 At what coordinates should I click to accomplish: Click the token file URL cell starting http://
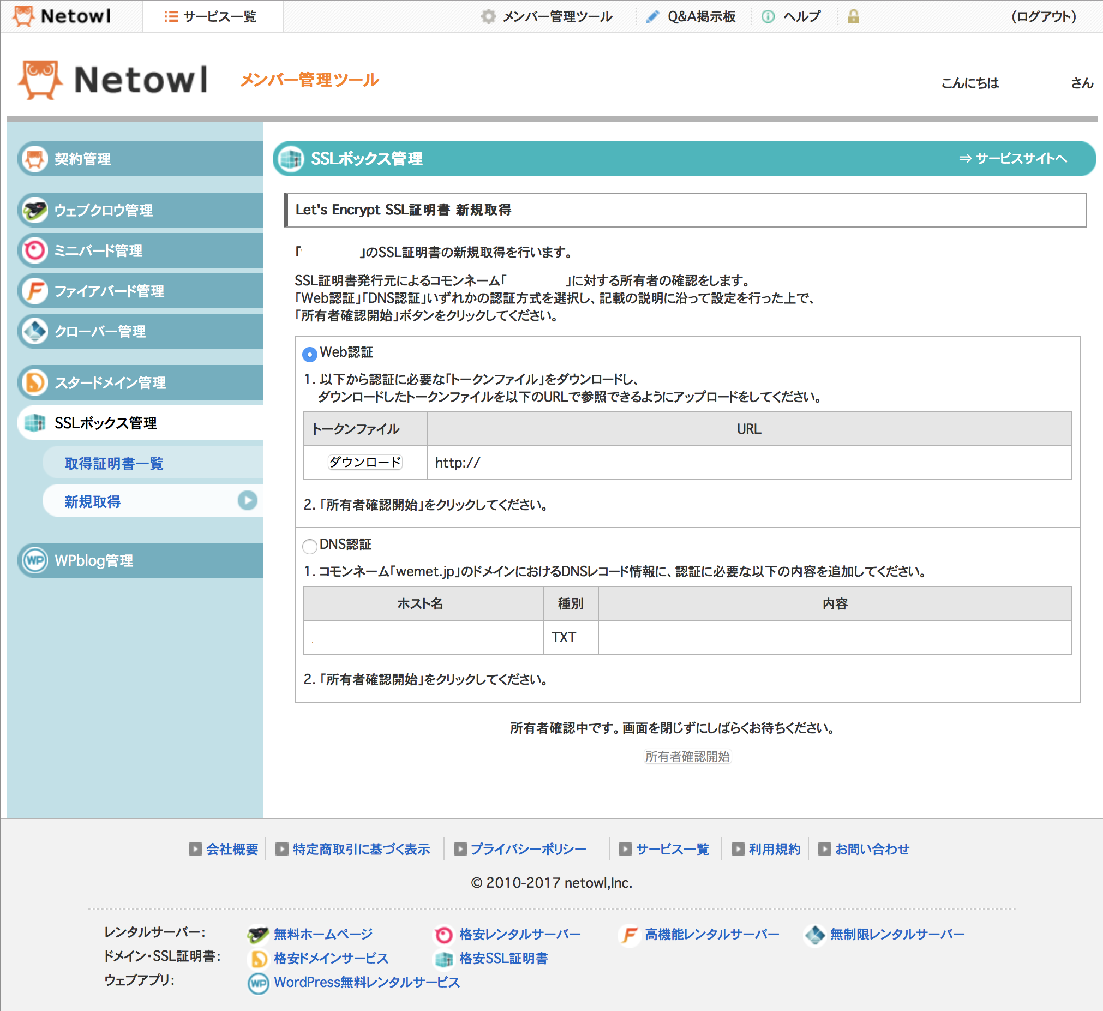click(749, 463)
